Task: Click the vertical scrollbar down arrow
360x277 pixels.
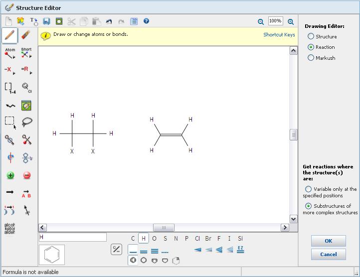Action: 293,219
